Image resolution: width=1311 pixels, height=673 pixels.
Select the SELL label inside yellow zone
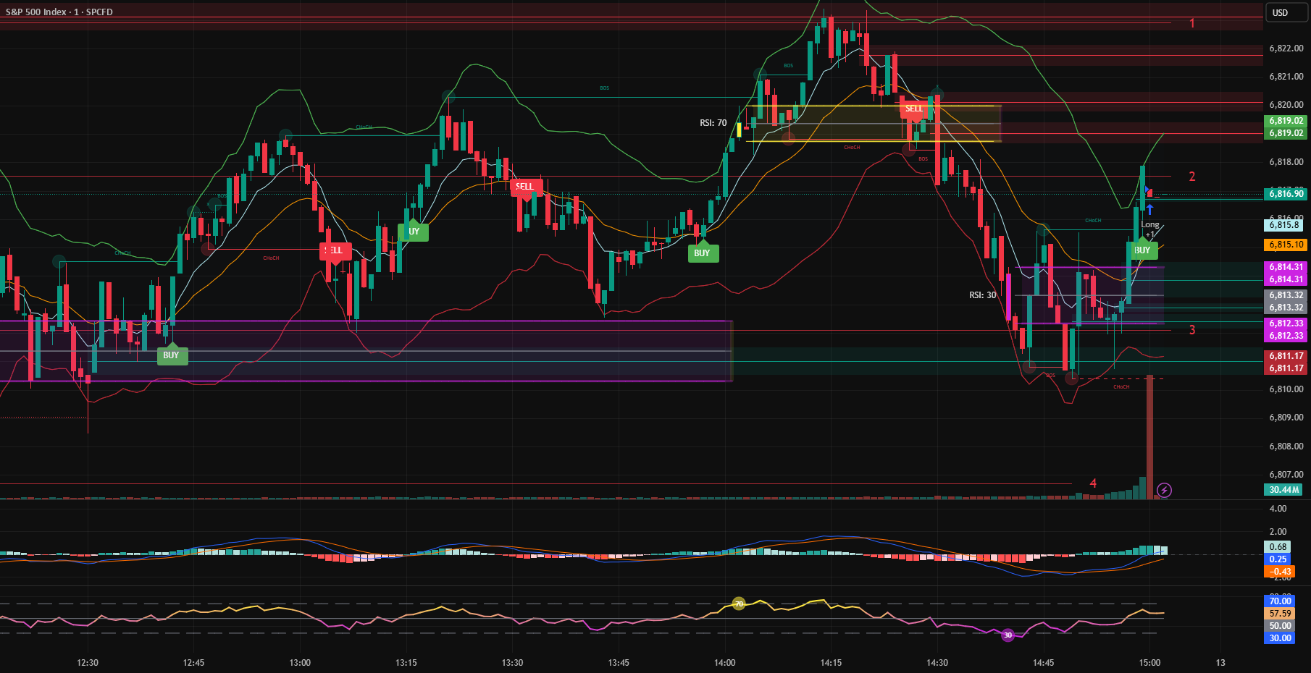point(914,109)
